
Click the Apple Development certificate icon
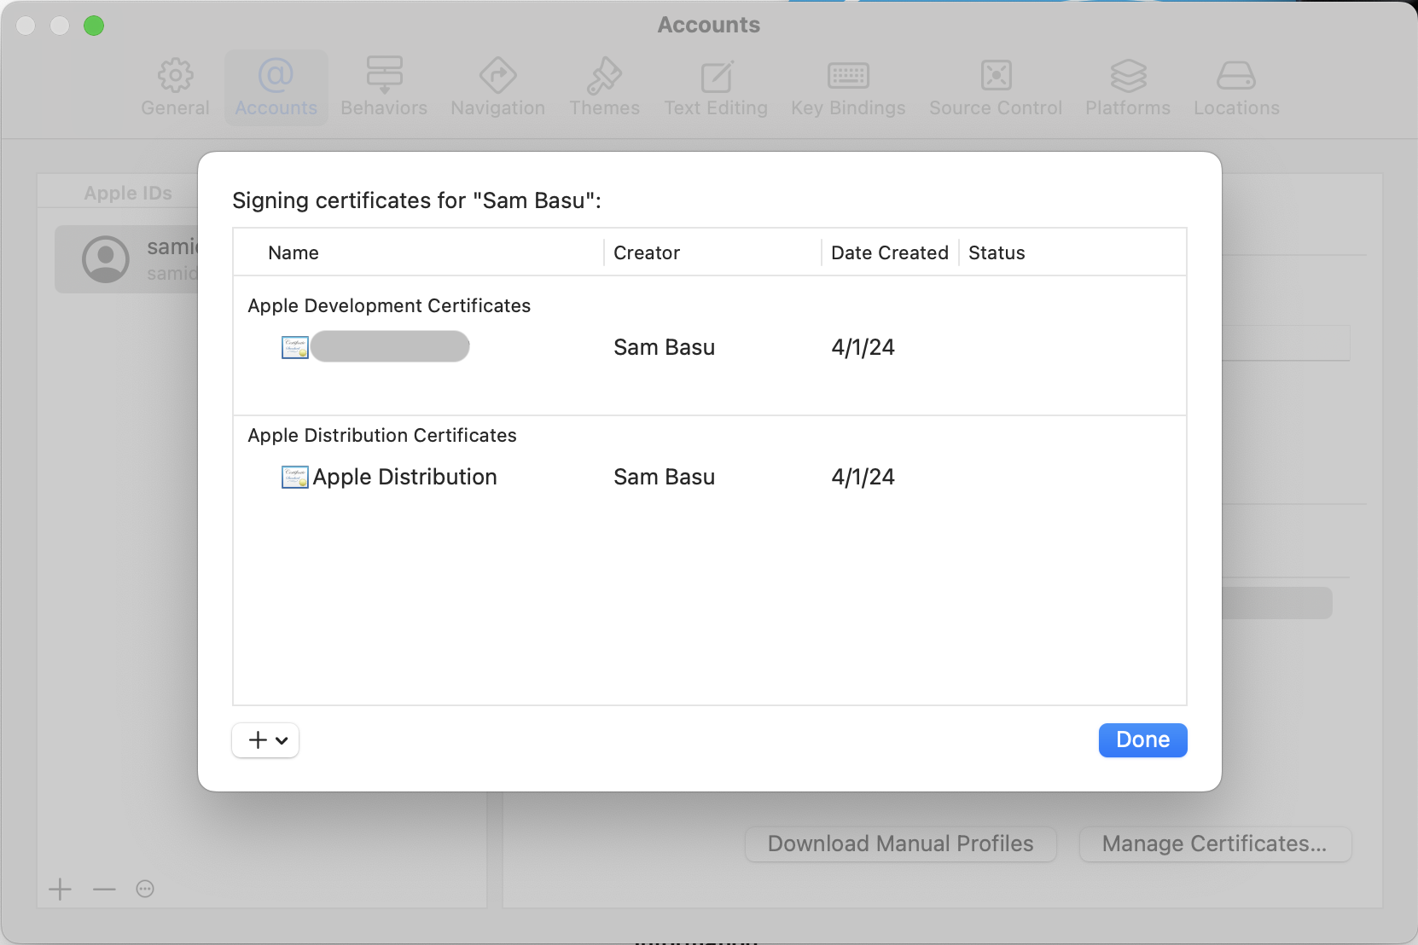point(295,347)
